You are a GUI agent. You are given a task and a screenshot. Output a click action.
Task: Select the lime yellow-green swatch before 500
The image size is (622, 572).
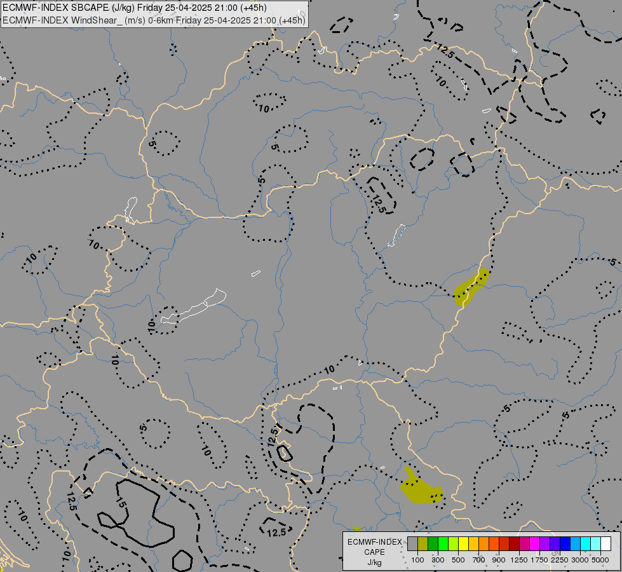tap(453, 544)
